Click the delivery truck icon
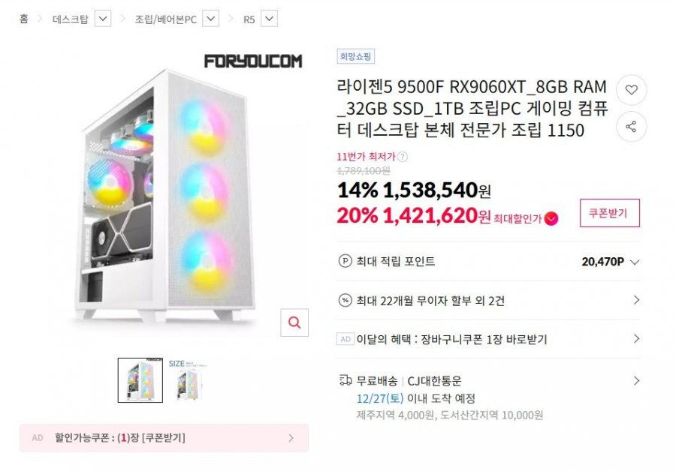Screen dimensions: 676x471 (346, 380)
